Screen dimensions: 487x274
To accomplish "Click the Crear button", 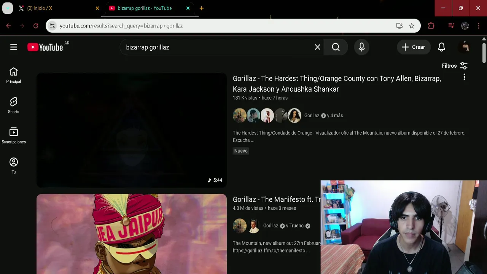I will [x=413, y=47].
